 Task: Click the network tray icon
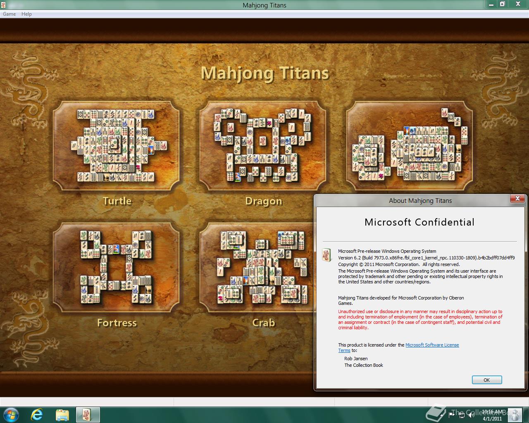click(x=461, y=415)
